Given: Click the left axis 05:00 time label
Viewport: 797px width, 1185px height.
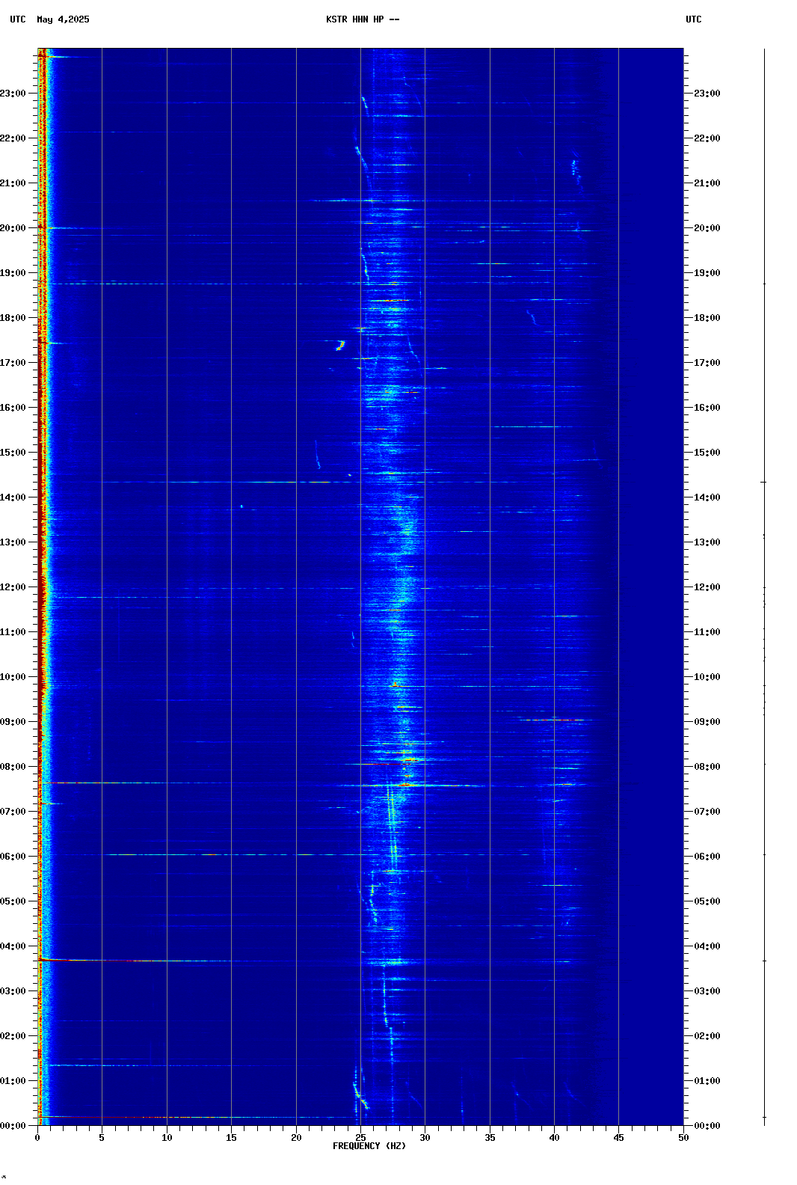Looking at the screenshot, I should (13, 901).
